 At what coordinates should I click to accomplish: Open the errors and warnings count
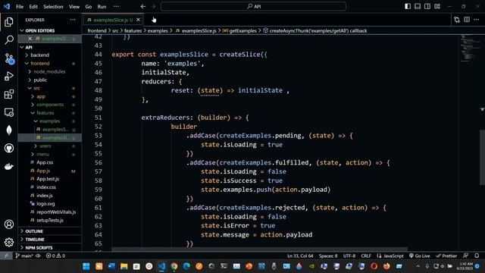click(55, 256)
